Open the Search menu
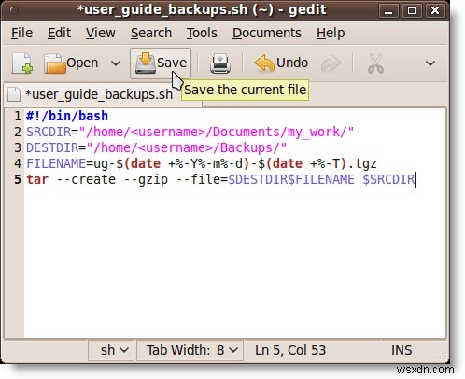 click(151, 33)
